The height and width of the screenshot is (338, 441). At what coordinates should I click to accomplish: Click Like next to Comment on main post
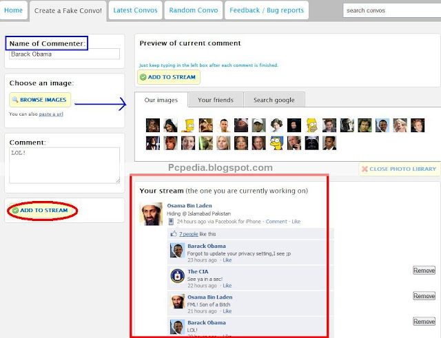pyautogui.click(x=296, y=222)
